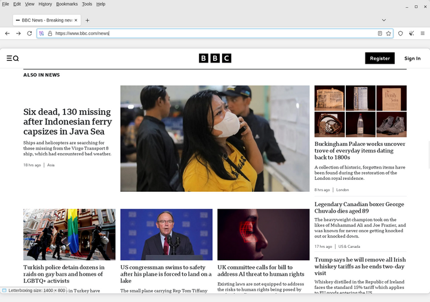
Task: Open the BBC menu and search icon
Action: coord(13,58)
